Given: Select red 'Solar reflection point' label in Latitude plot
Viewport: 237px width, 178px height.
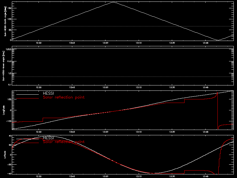Looking at the screenshot, I should point(64,142).
